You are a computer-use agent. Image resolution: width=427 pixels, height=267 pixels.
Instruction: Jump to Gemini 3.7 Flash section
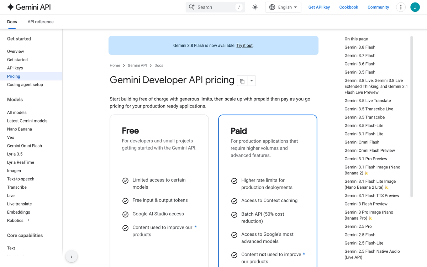(x=360, y=56)
